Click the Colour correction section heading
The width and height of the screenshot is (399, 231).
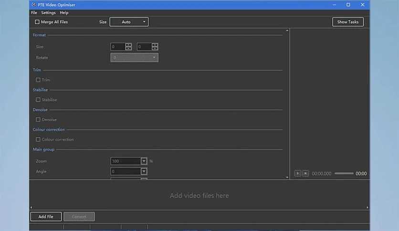tap(49, 129)
